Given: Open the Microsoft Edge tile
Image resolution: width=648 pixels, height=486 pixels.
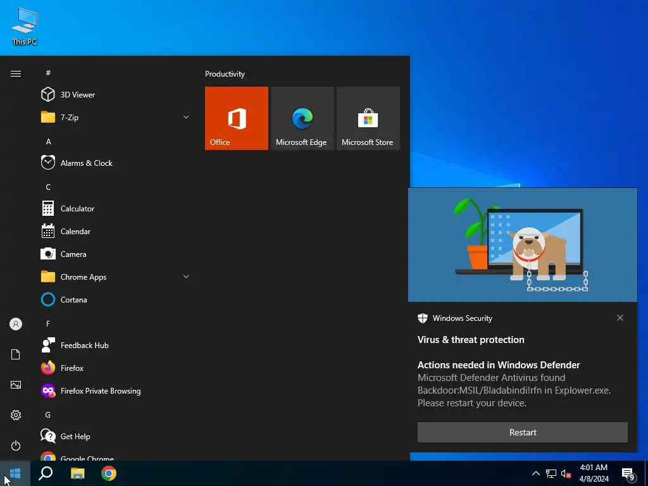Looking at the screenshot, I should point(302,118).
